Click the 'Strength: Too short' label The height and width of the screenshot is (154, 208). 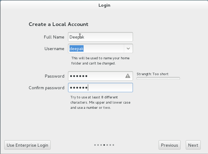pyautogui.click(x=152, y=74)
